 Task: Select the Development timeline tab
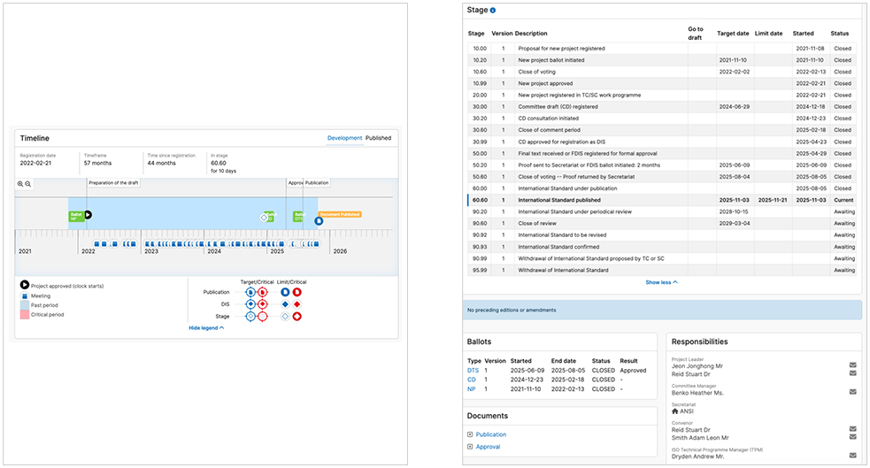[x=344, y=138]
